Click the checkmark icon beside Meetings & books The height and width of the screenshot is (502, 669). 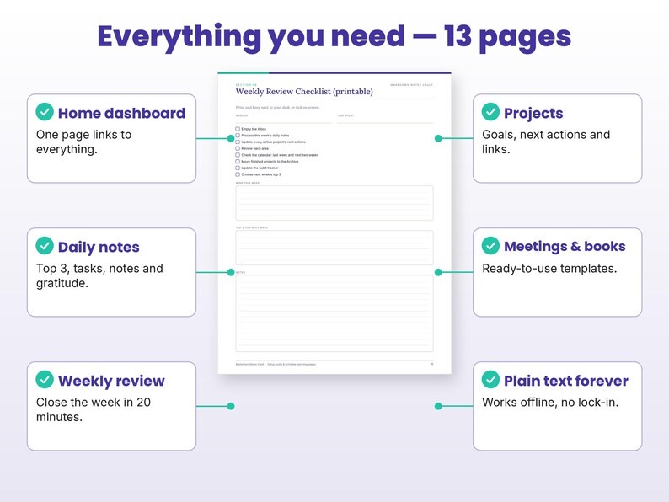point(490,245)
